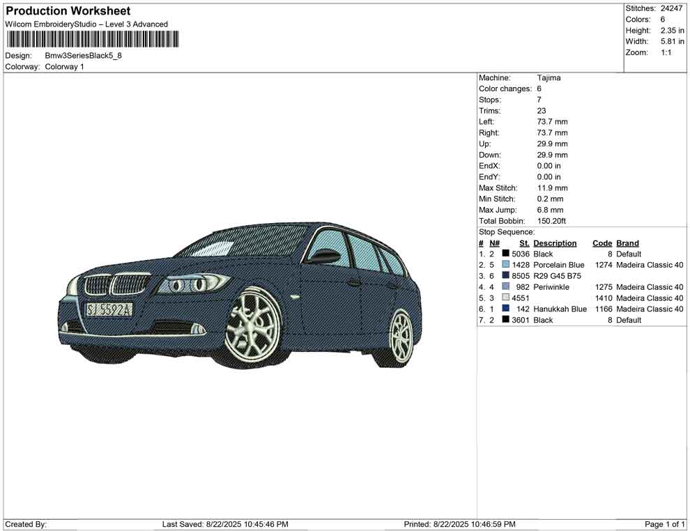Click the Stitches count 24247
The height and width of the screenshot is (531, 690).
click(x=672, y=8)
